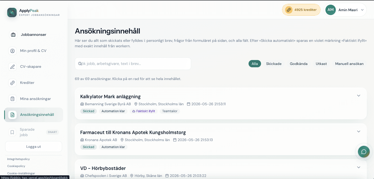
Task: Click the Faktiskt ifyllt tag
Action: [144, 111]
